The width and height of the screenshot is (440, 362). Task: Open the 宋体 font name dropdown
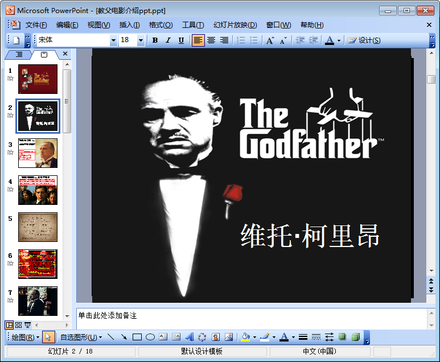(113, 40)
